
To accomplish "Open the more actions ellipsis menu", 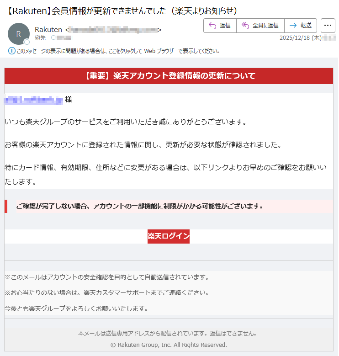I will tap(328, 26).
